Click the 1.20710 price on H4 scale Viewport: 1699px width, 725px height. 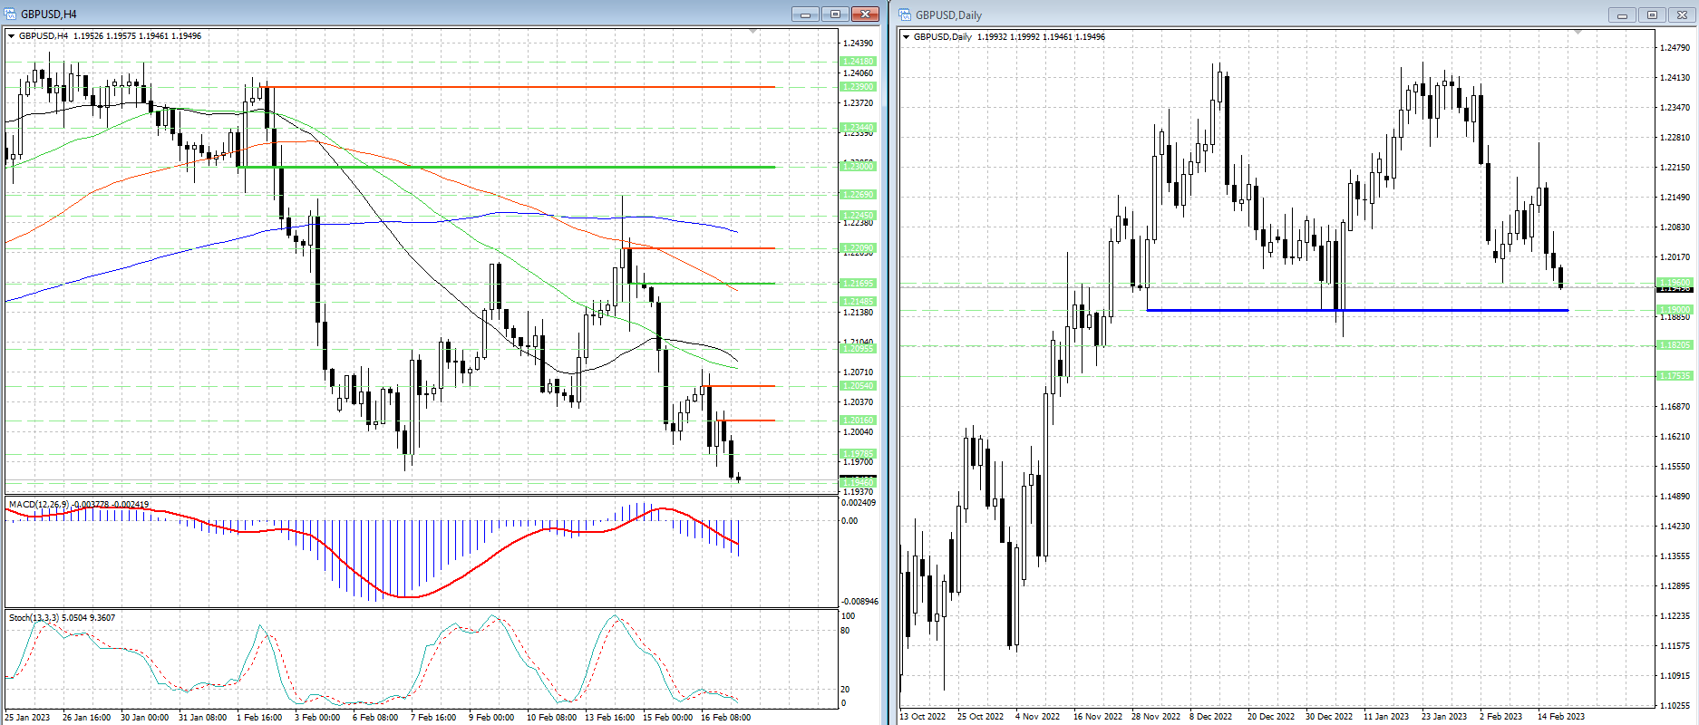pos(859,372)
